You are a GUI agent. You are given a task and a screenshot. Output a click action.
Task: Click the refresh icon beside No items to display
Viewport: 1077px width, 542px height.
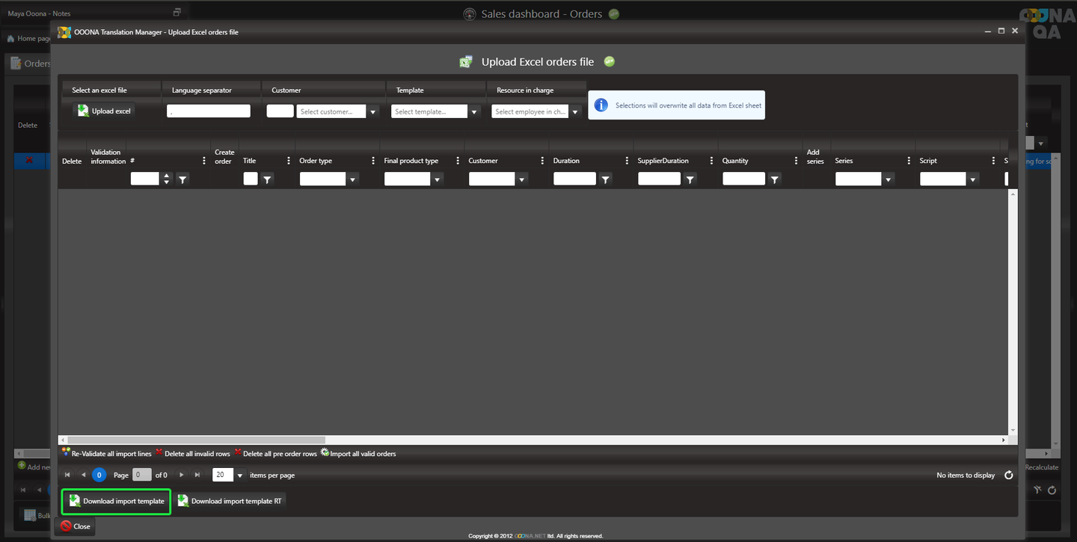(x=1008, y=475)
